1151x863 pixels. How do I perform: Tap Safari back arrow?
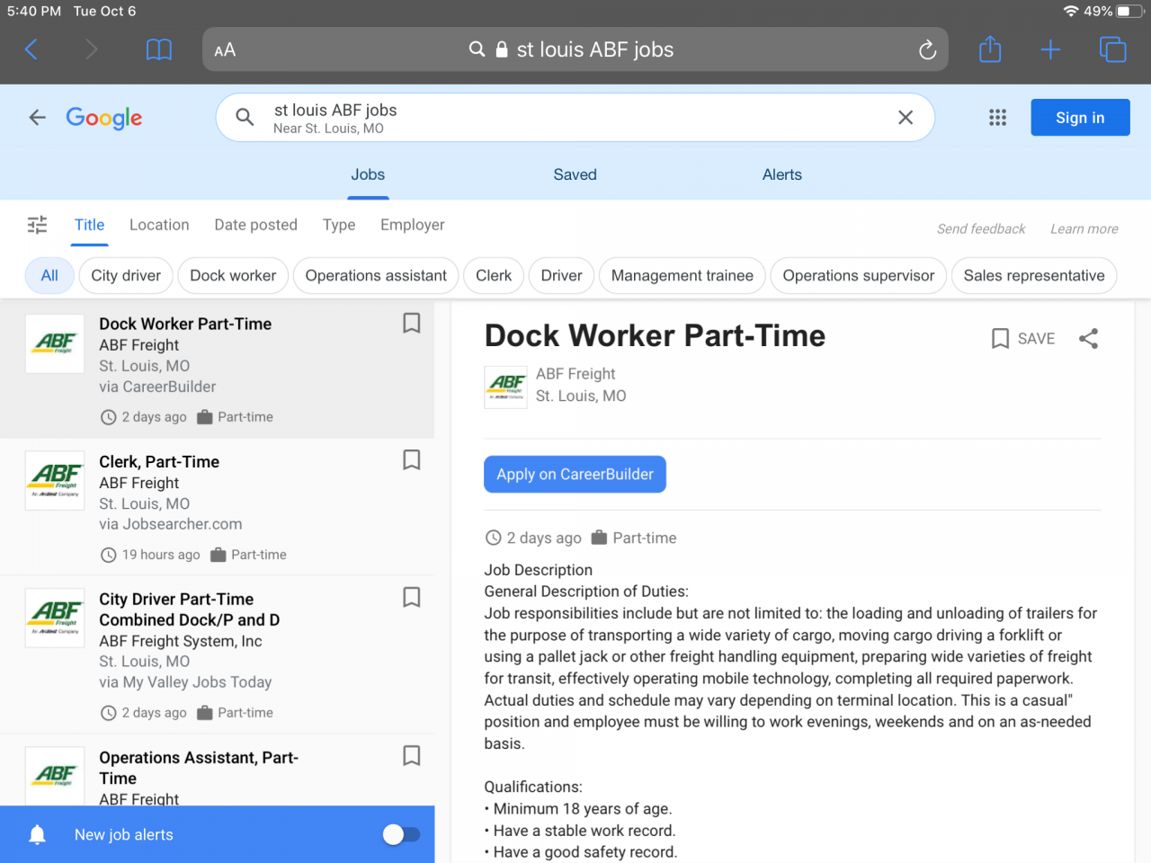(x=31, y=49)
